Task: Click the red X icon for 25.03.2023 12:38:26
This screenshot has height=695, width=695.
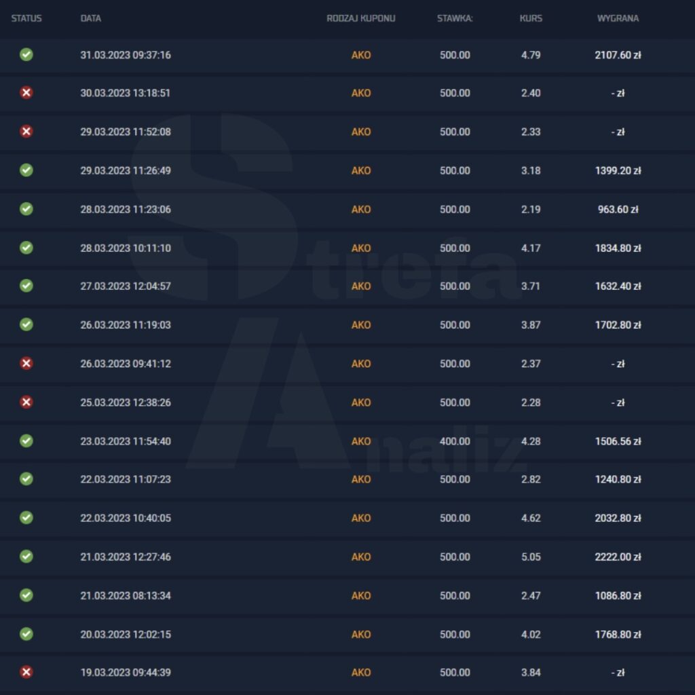Action: (26, 402)
